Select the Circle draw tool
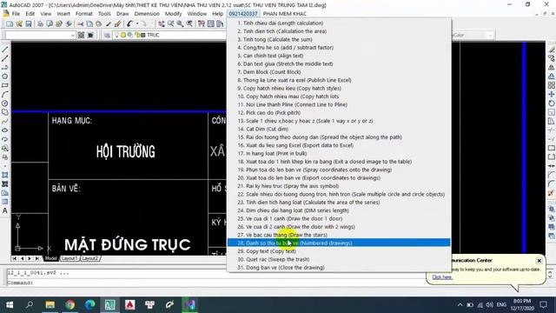The image size is (556, 313). click(5, 103)
